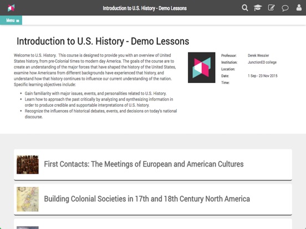Open Building Colonial Societies lesson title
The width and height of the screenshot is (306, 229).
tap(147, 199)
